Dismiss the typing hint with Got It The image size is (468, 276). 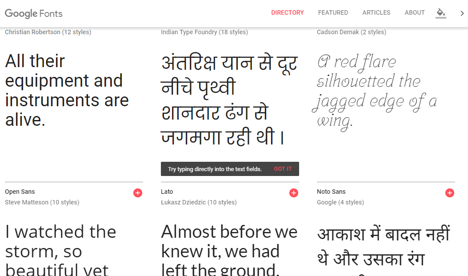[283, 169]
